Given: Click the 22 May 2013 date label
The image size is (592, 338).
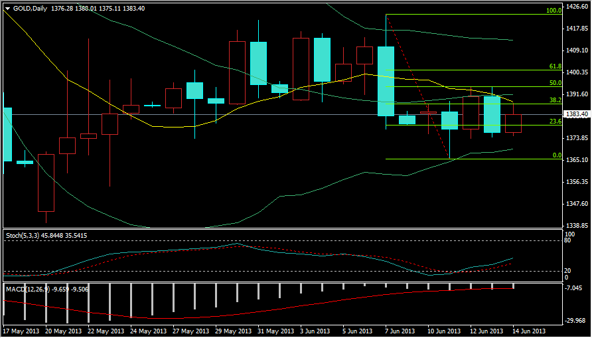Looking at the screenshot, I should [107, 331].
